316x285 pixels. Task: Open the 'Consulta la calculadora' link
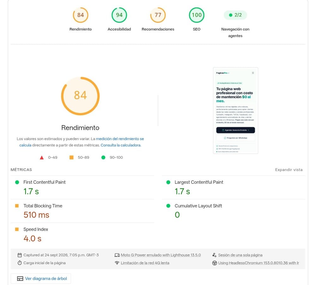click(x=120, y=145)
